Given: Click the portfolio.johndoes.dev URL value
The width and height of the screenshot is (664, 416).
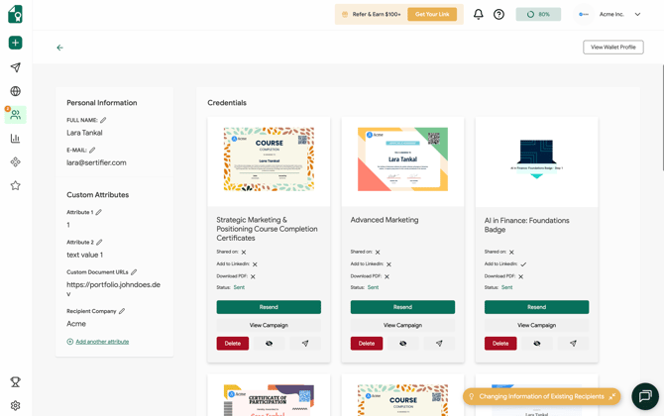Looking at the screenshot, I should (x=114, y=289).
